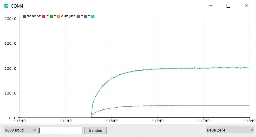Click the 100.0 y-axis label

[x=10, y=93]
